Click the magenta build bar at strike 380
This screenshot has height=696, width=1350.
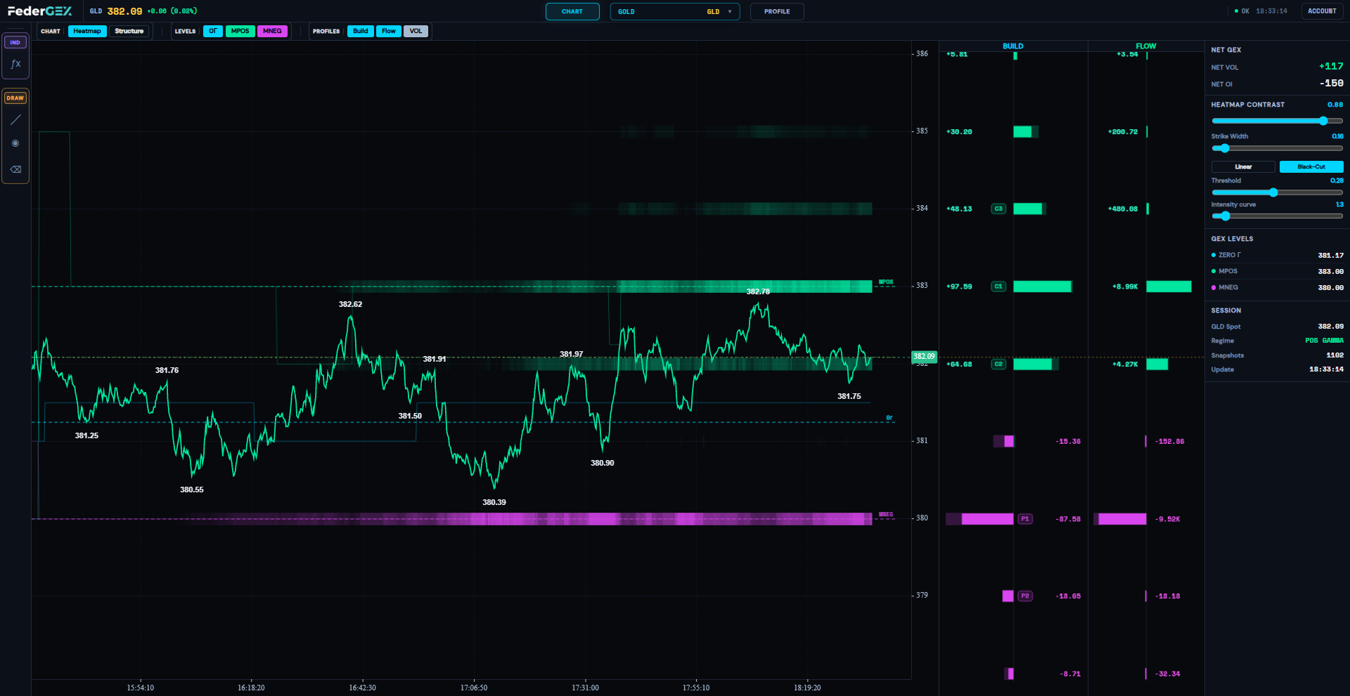tap(987, 519)
